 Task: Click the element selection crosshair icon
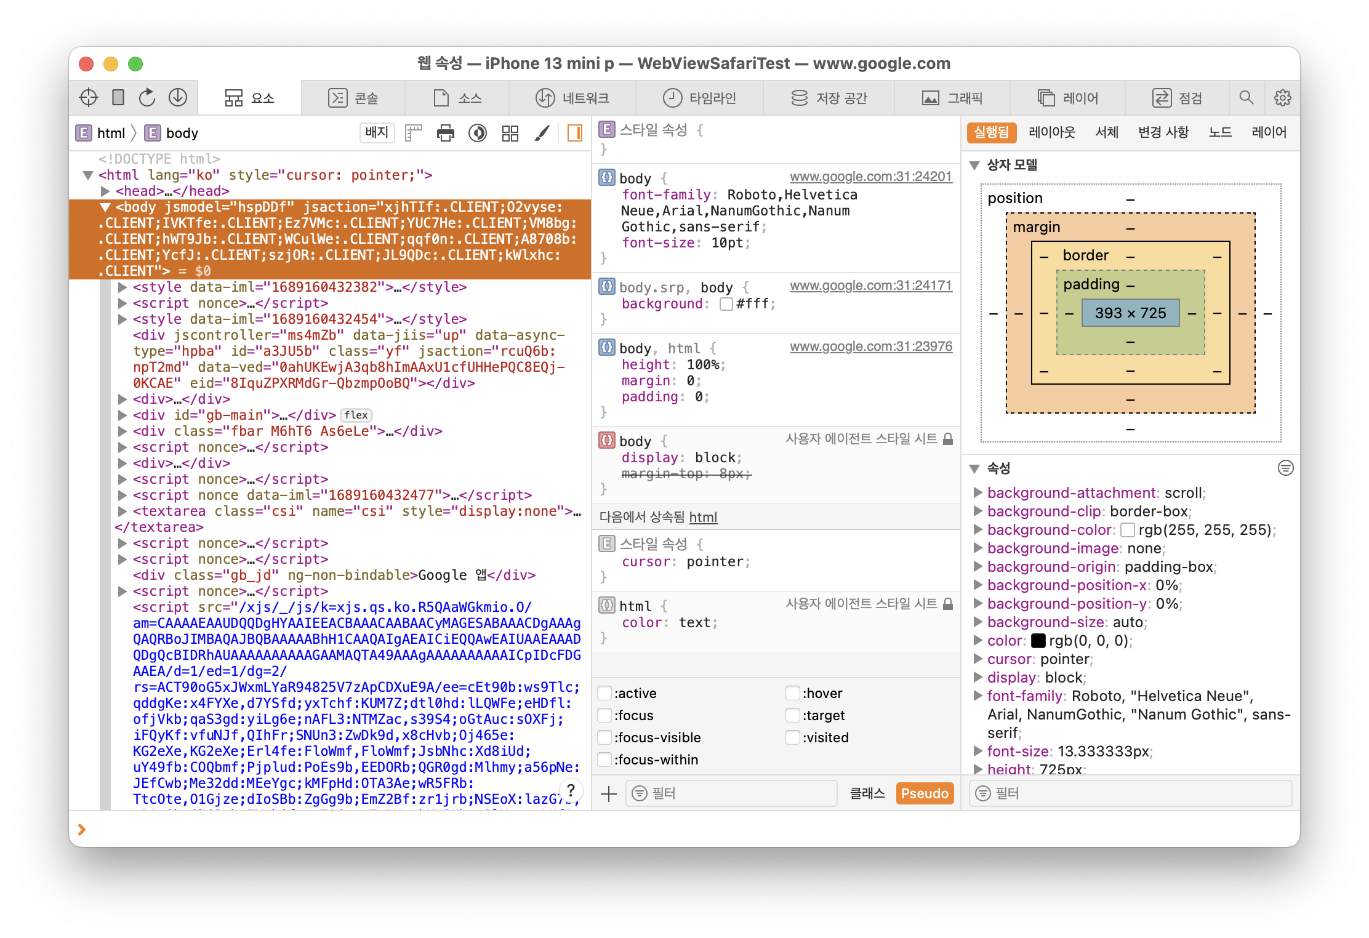89,97
